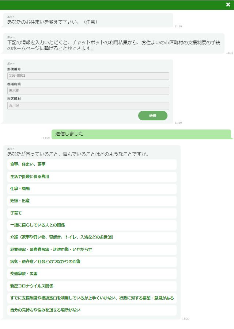The width and height of the screenshot is (234, 329).
Task: Select 仕事・職場 option
Action: click(x=92, y=189)
